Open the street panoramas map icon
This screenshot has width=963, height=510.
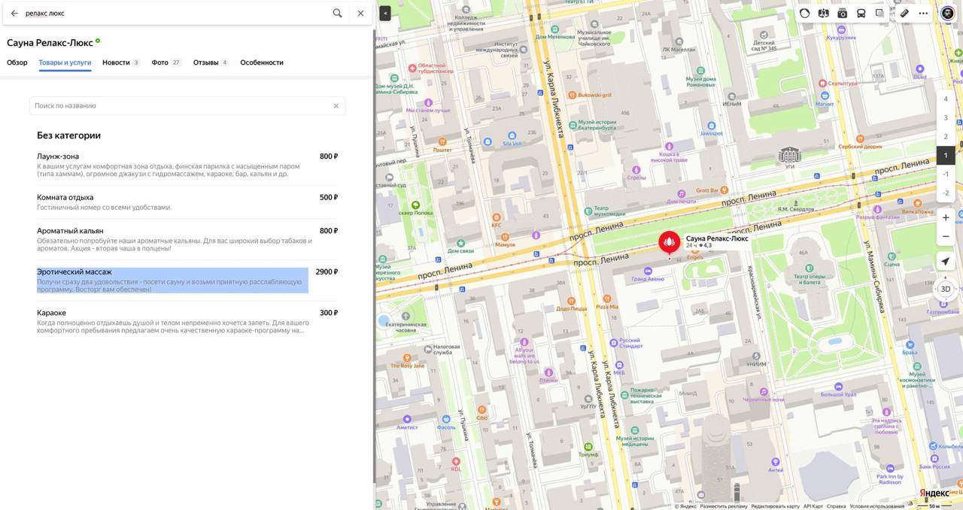[824, 13]
